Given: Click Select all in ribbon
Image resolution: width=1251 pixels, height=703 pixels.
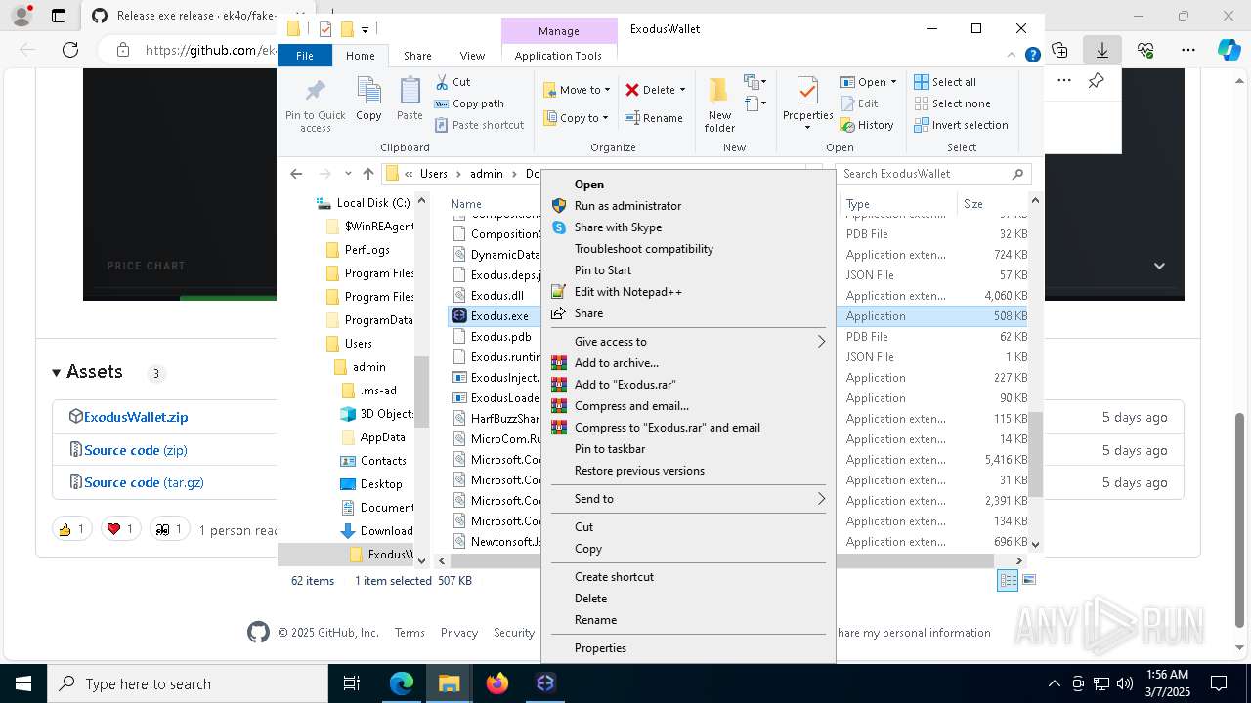Looking at the screenshot, I should click(x=945, y=82).
